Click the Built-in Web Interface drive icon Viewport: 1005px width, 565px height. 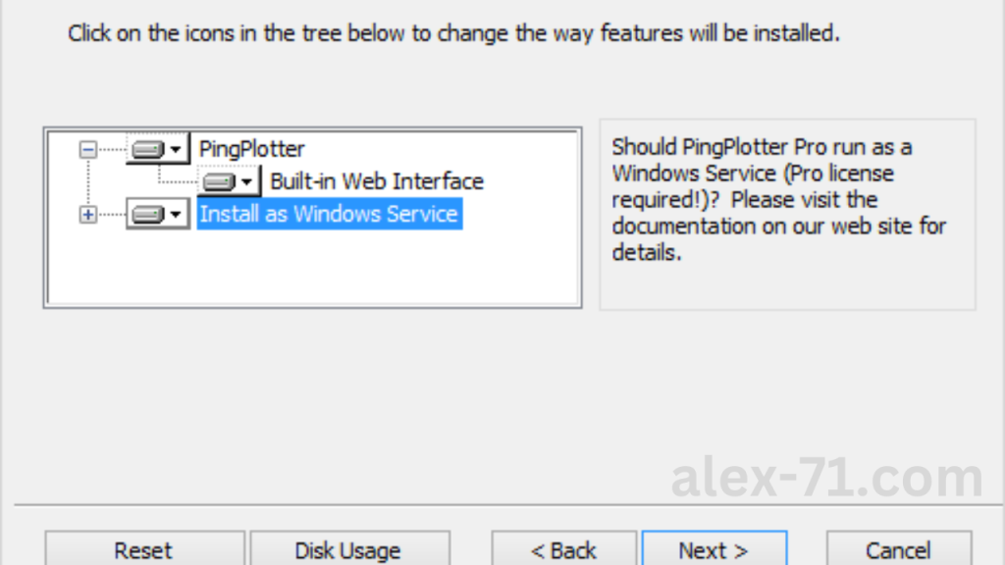click(x=220, y=181)
